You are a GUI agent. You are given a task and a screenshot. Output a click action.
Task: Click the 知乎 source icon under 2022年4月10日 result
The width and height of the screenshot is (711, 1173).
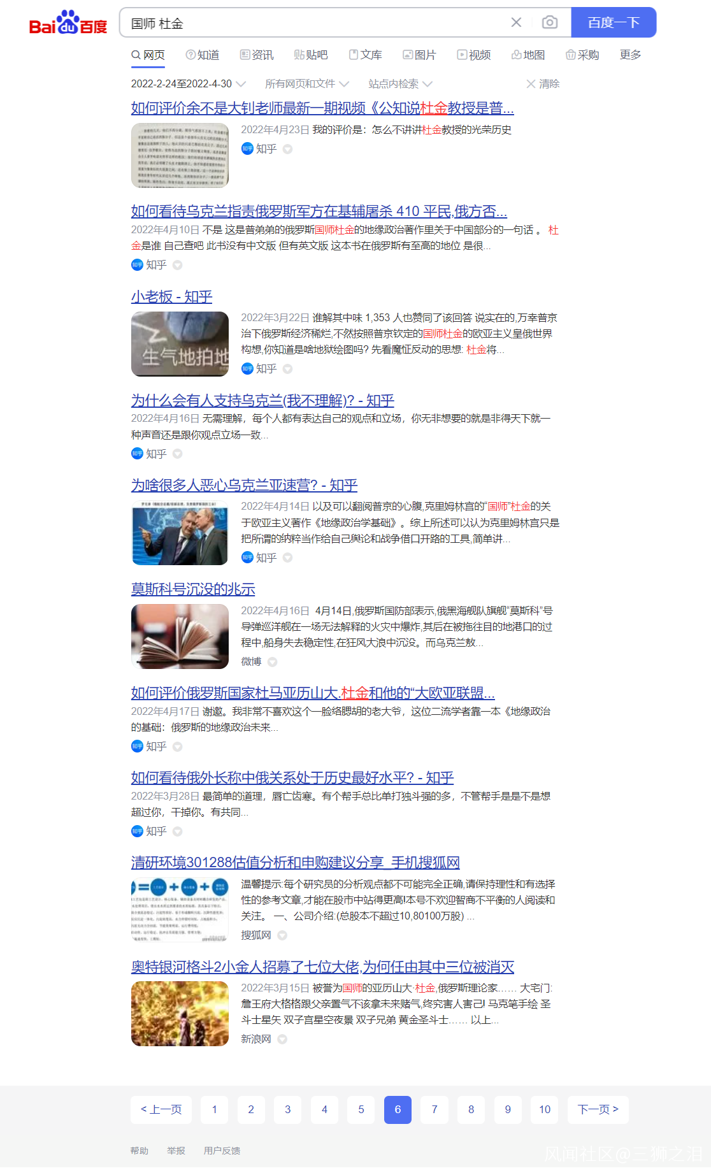click(x=137, y=265)
